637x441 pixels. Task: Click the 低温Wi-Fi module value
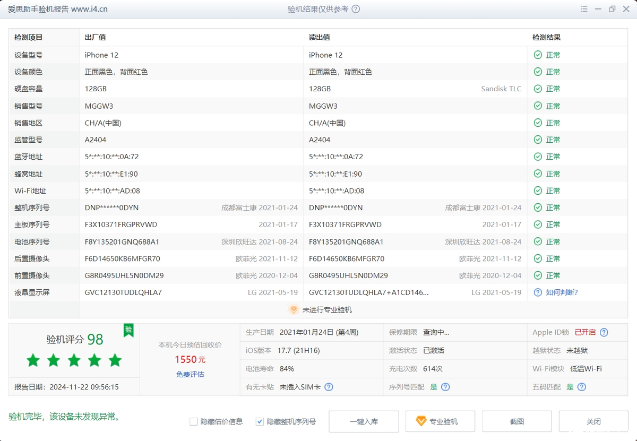[x=586, y=369]
